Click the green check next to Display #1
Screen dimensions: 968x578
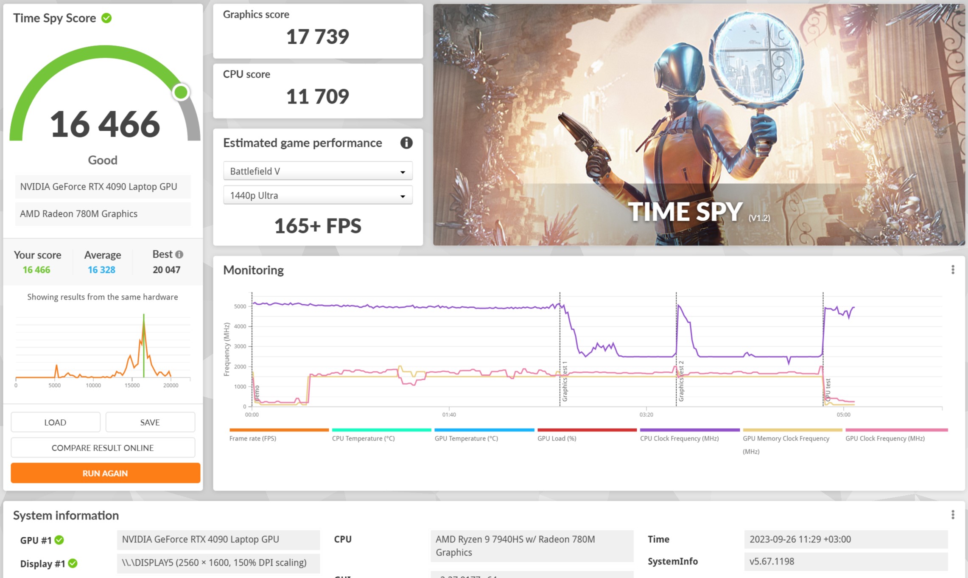[x=73, y=563]
